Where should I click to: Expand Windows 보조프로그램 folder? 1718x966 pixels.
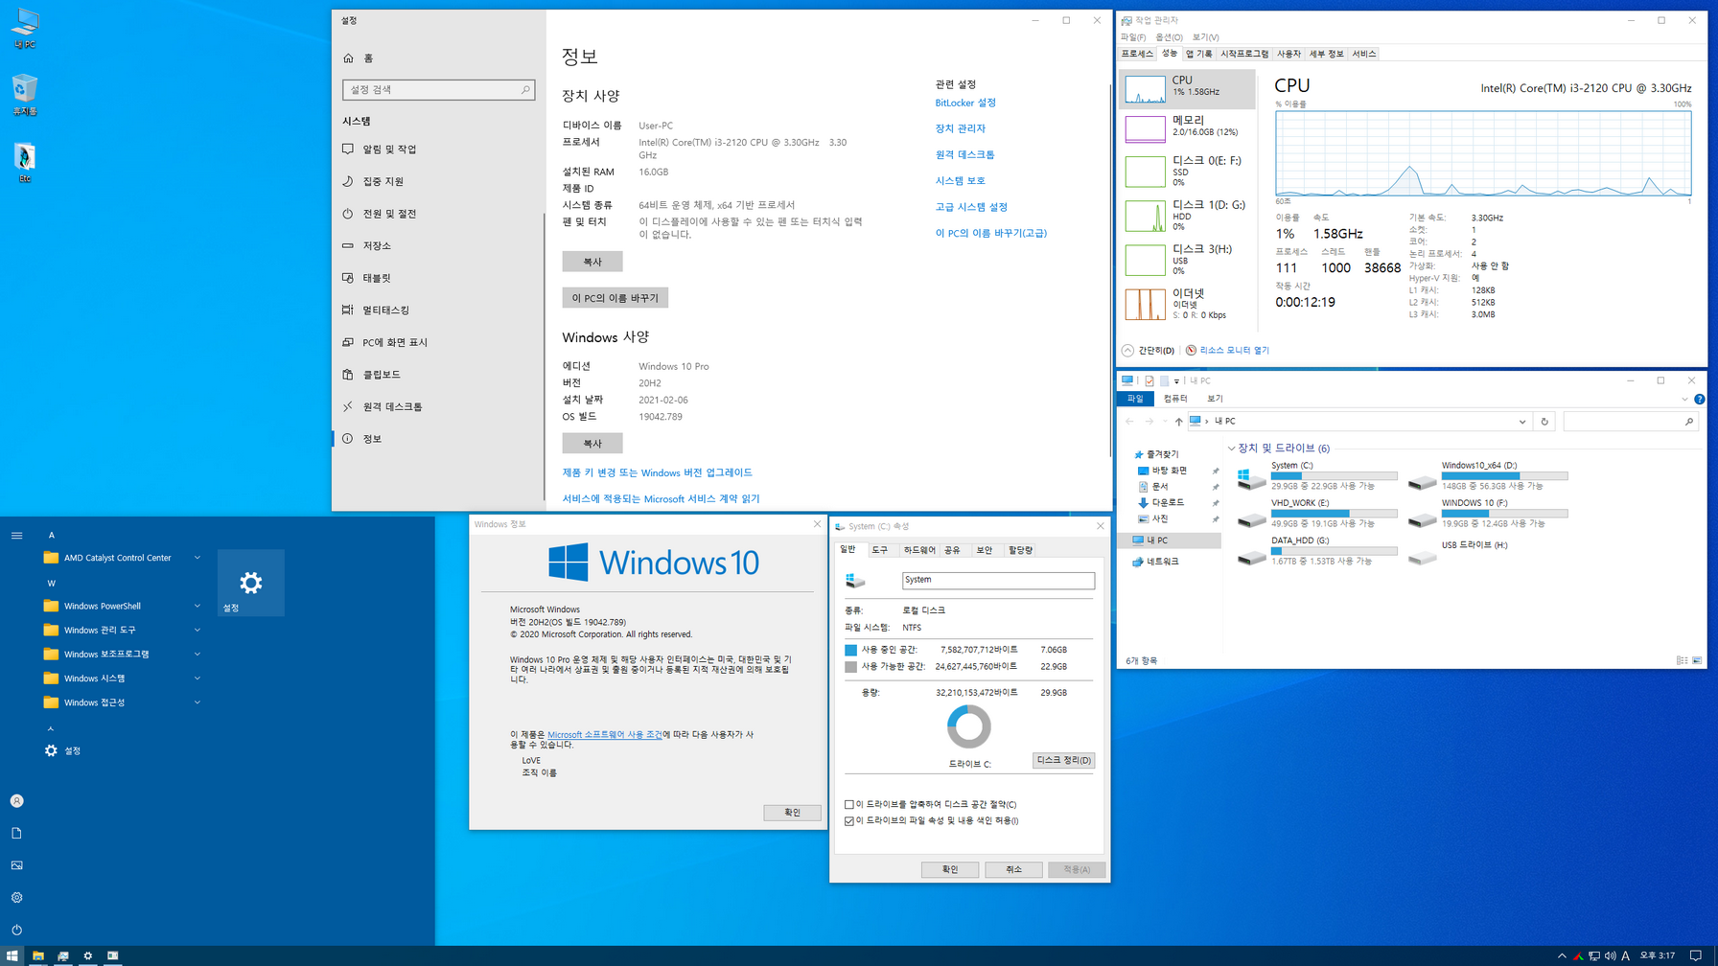coord(123,655)
